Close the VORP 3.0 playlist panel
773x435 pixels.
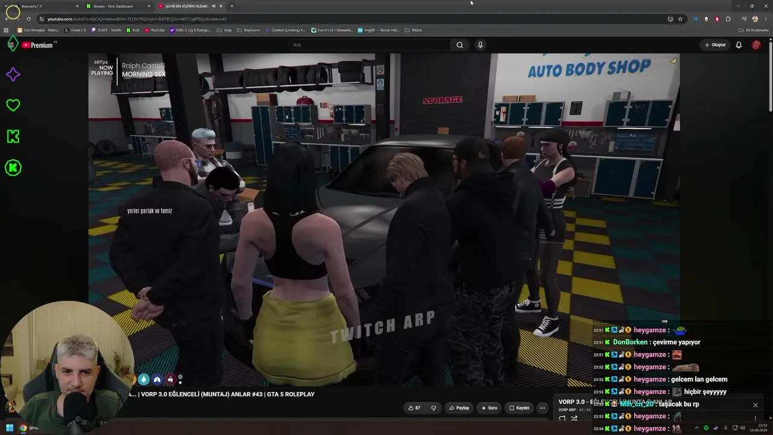755,405
